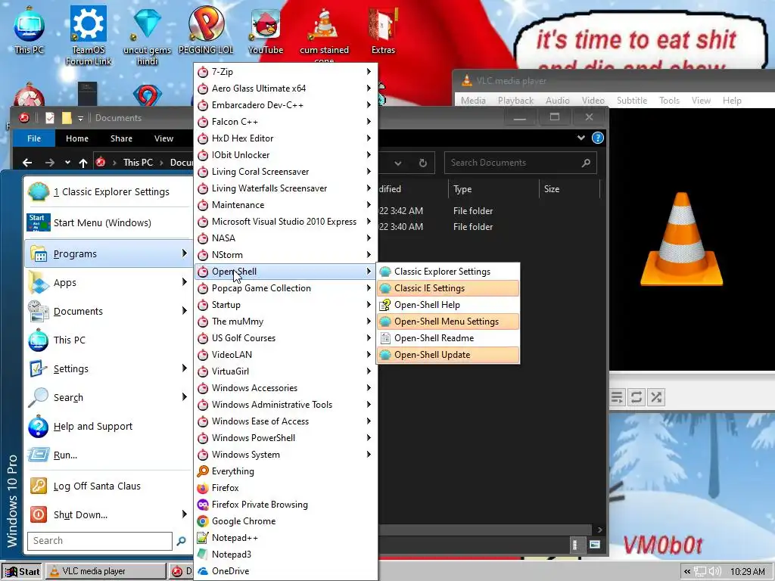Open Classic IE Settings
775x581 pixels.
[x=448, y=288]
